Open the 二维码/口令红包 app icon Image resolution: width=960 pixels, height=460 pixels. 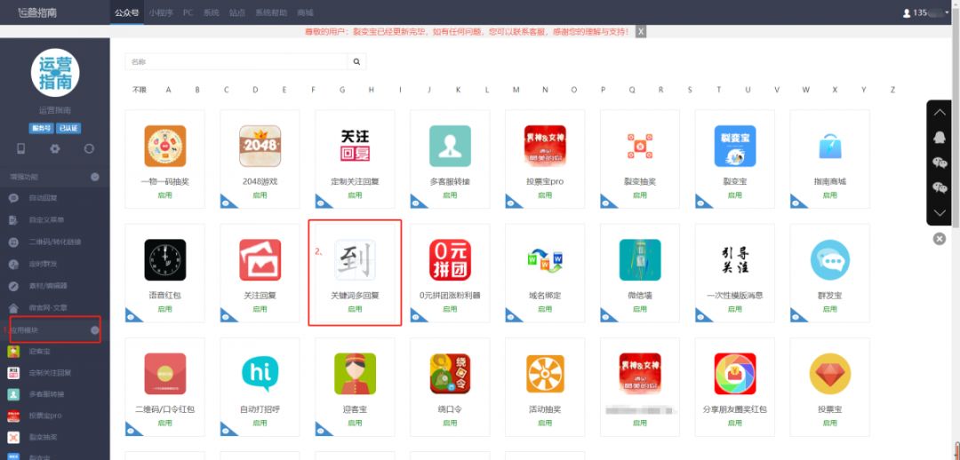tap(164, 374)
